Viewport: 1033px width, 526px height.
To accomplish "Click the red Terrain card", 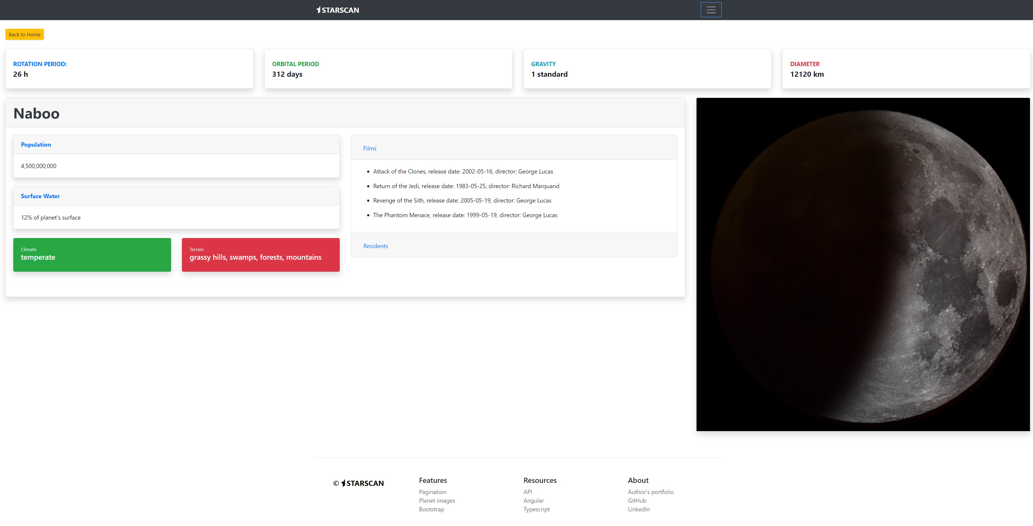I will pos(260,255).
